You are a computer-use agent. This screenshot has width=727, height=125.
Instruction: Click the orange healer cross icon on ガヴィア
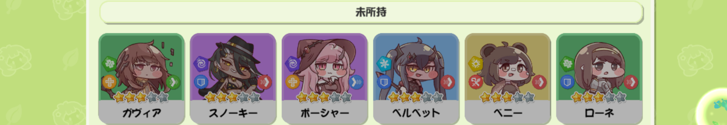pos(109,82)
